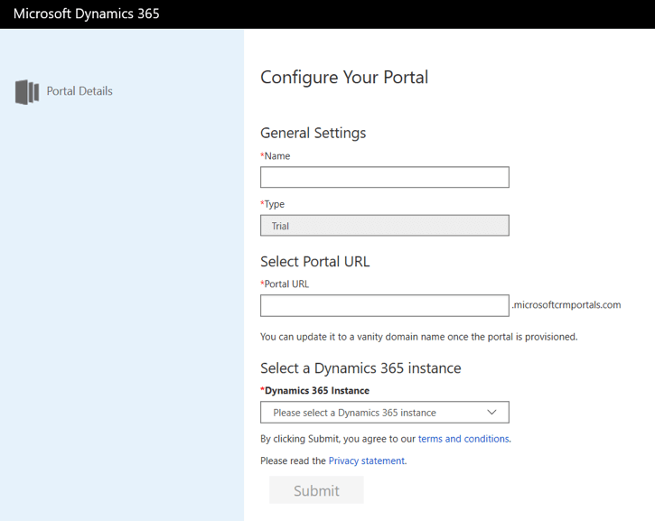Screen dimensions: 655x521
Task: Expand the Dynamics 365 Instance dropdown
Action: tap(384, 413)
